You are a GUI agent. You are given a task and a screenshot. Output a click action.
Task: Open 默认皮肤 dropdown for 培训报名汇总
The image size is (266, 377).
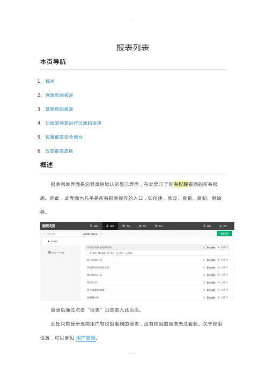[x=213, y=275]
